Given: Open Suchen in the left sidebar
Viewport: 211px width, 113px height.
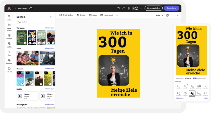Looking at the screenshot, I should tap(9, 18).
